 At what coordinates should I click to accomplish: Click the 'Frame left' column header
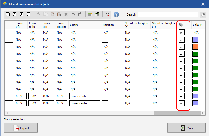coord(20,25)
